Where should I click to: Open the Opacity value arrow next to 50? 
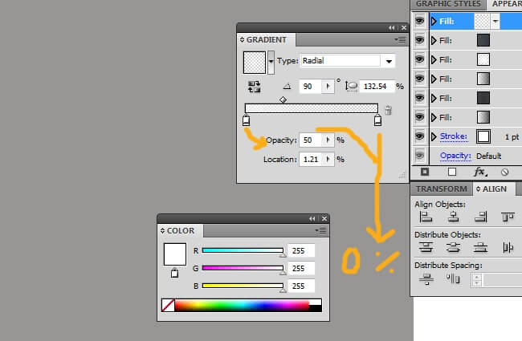(x=328, y=140)
